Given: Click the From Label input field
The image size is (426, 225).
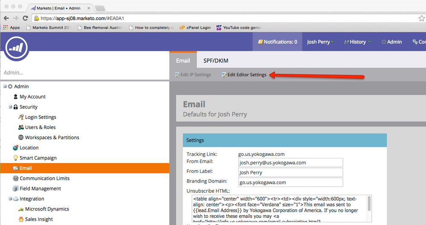Looking at the screenshot, I should click(290, 172).
